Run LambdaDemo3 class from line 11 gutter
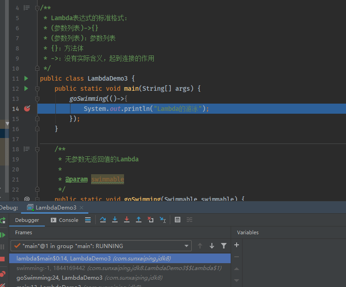 (26, 78)
